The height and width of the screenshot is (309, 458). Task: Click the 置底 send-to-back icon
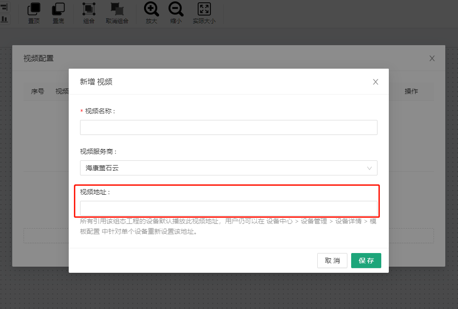click(58, 9)
